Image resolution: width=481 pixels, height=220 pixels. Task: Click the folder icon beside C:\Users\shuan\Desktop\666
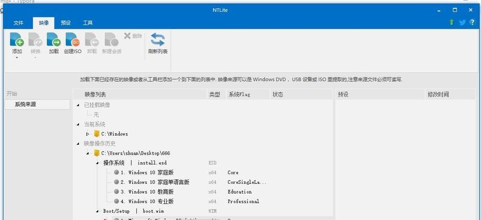pos(97,153)
